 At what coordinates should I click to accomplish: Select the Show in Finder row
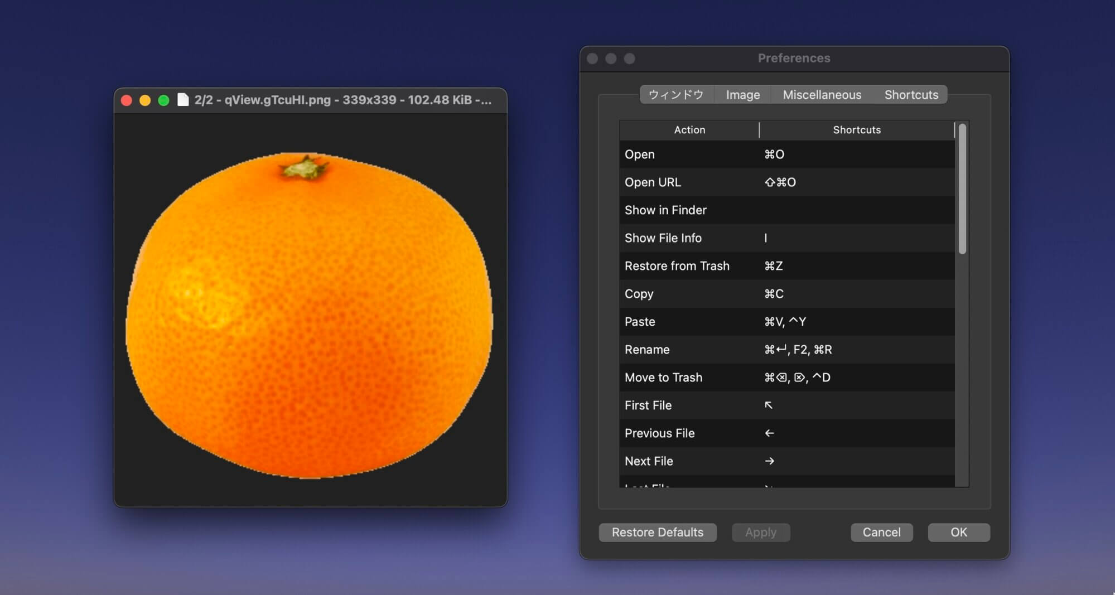coord(787,210)
